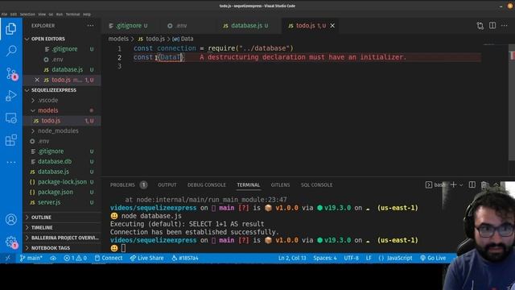Open Run and Debug view

10,96
